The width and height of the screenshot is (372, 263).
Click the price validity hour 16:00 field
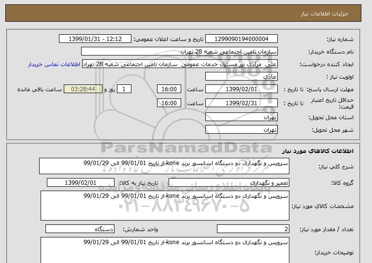click(x=169, y=103)
